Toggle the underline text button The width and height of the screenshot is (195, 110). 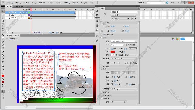126,63
